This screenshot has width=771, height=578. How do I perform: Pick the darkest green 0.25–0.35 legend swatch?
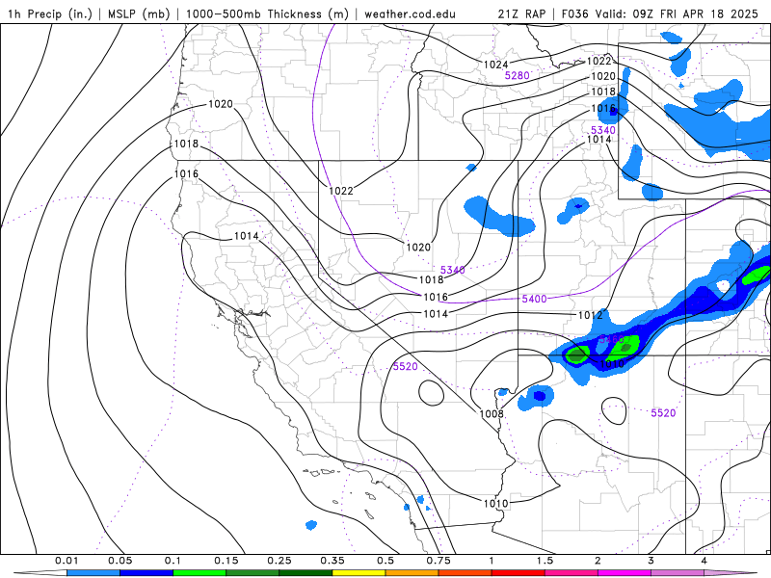point(306,573)
